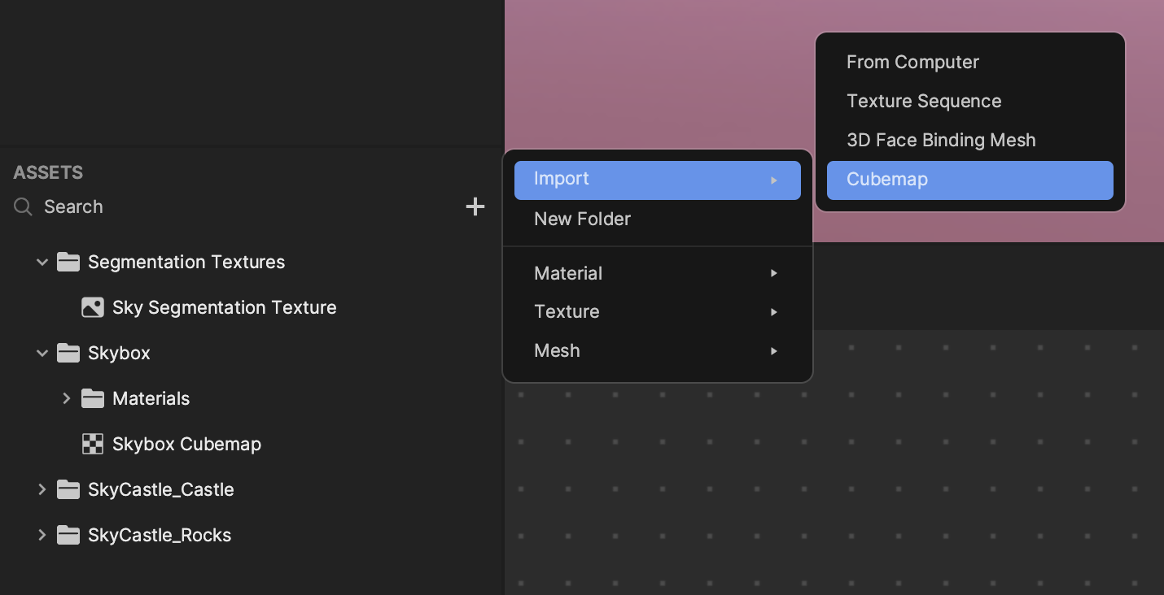Open the Mesh submenu arrow
Image resolution: width=1164 pixels, height=595 pixels.
click(x=774, y=351)
